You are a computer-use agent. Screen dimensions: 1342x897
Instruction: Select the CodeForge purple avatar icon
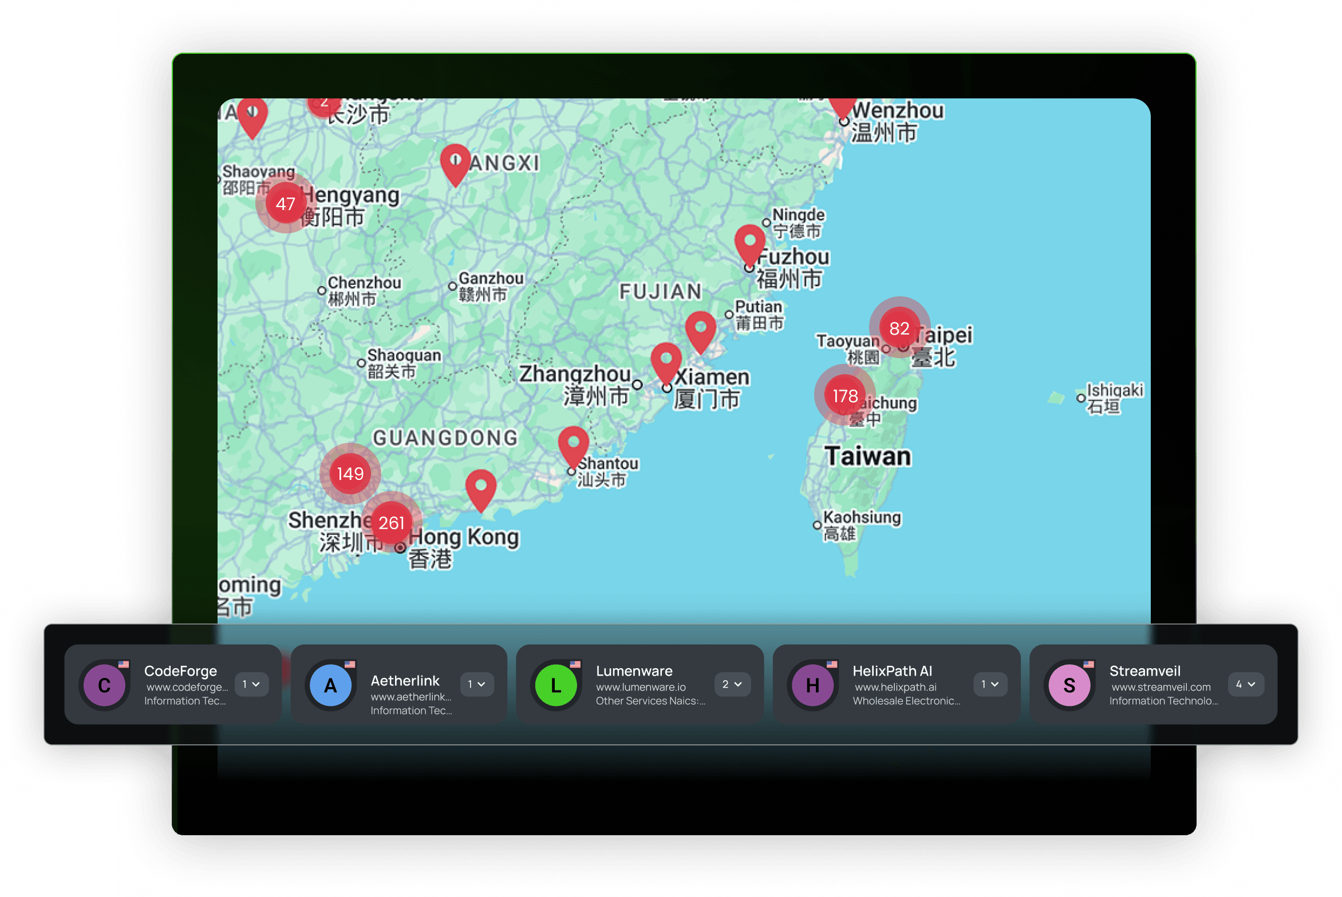[104, 684]
